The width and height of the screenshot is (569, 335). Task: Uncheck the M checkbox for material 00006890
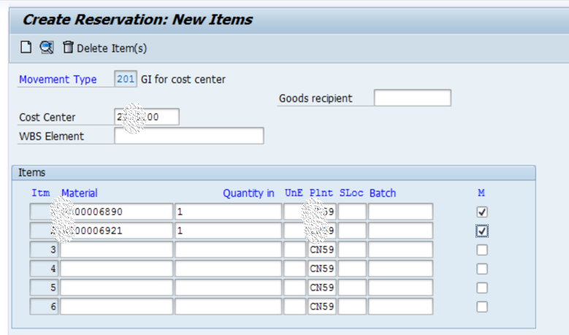(x=482, y=212)
